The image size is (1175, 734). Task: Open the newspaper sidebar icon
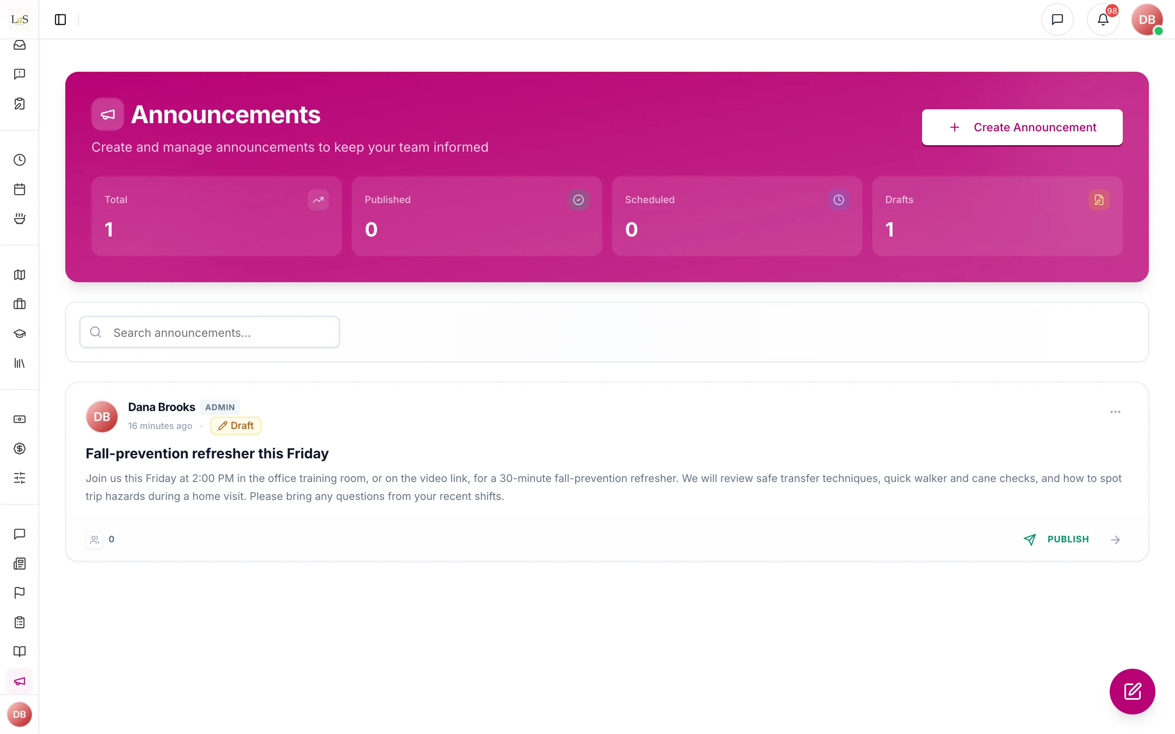[x=20, y=564]
